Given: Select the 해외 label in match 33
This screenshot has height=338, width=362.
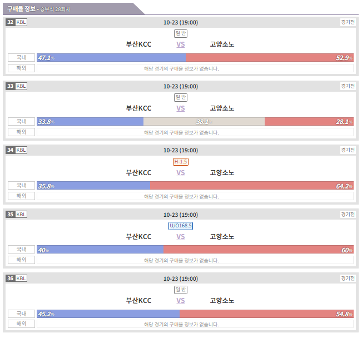Looking at the screenshot, I should pos(21,132).
